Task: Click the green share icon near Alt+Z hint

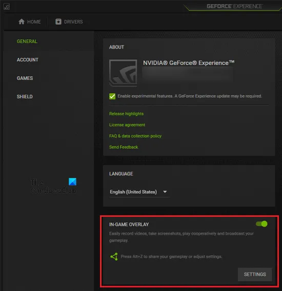Action: point(114,257)
